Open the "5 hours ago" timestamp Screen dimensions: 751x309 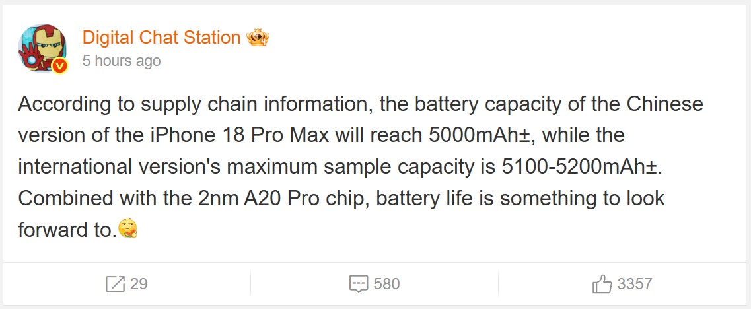tap(121, 61)
